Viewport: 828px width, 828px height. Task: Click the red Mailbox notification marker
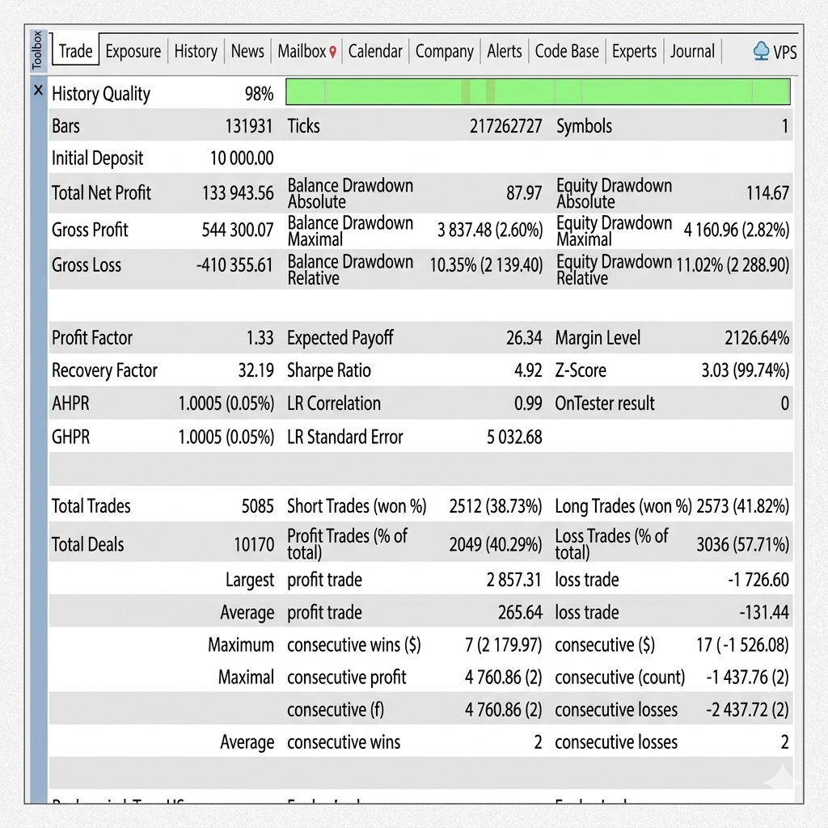pos(332,52)
